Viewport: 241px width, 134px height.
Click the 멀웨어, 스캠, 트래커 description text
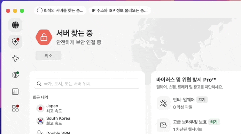pyautogui.click(x=190, y=87)
